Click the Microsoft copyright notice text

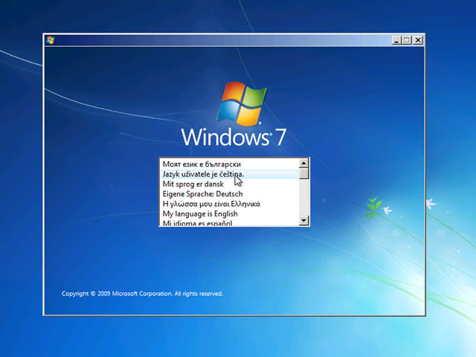pos(142,294)
